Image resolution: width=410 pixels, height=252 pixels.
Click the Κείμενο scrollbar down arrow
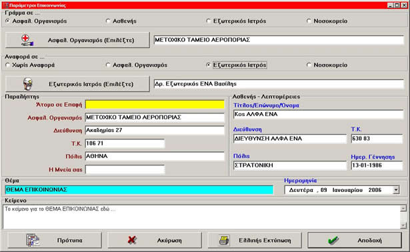click(403, 225)
